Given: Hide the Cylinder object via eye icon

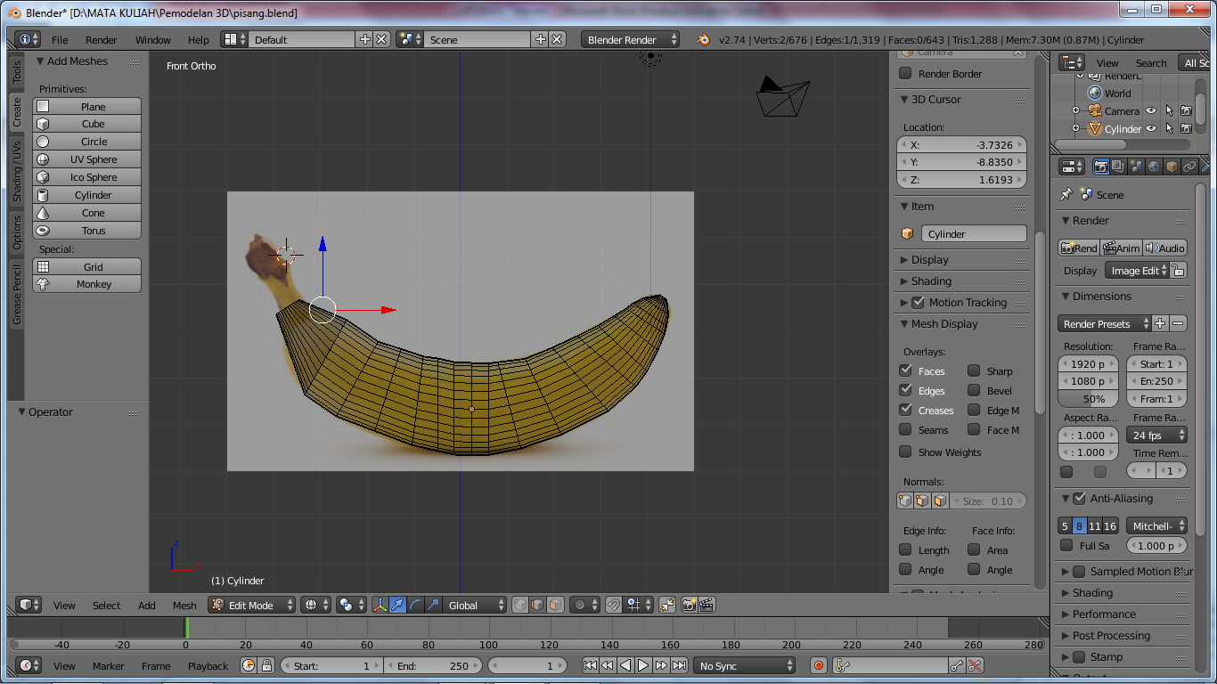Looking at the screenshot, I should [1151, 129].
